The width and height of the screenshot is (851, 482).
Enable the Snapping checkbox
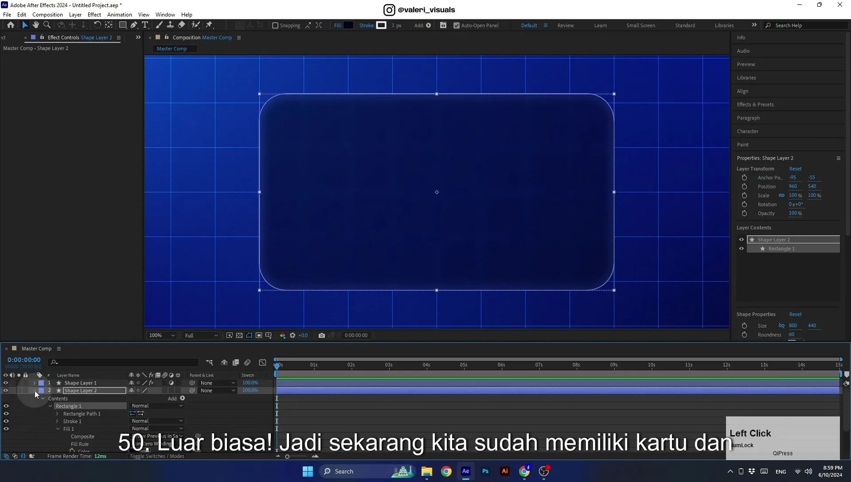(x=275, y=26)
